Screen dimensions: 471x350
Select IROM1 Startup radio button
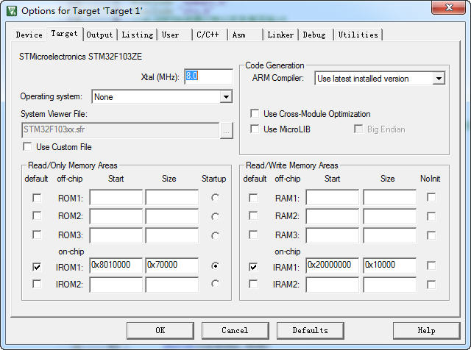(x=215, y=265)
